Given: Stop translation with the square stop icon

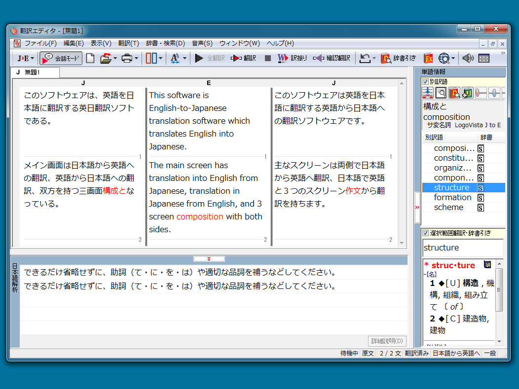Looking at the screenshot, I should [x=268, y=58].
